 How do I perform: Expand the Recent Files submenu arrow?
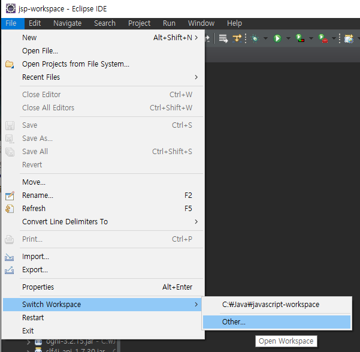(196, 77)
